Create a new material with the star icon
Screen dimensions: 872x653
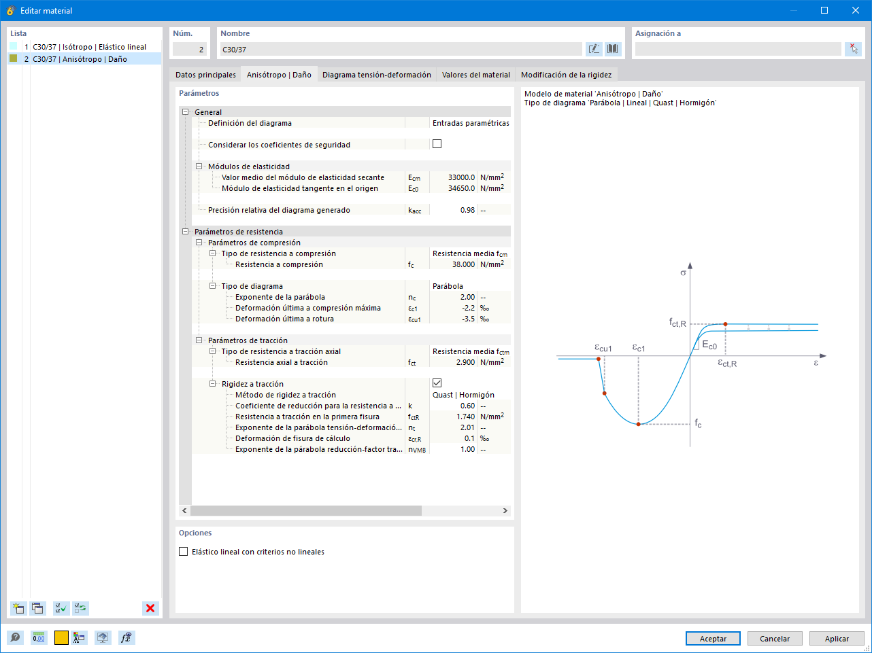coord(18,608)
